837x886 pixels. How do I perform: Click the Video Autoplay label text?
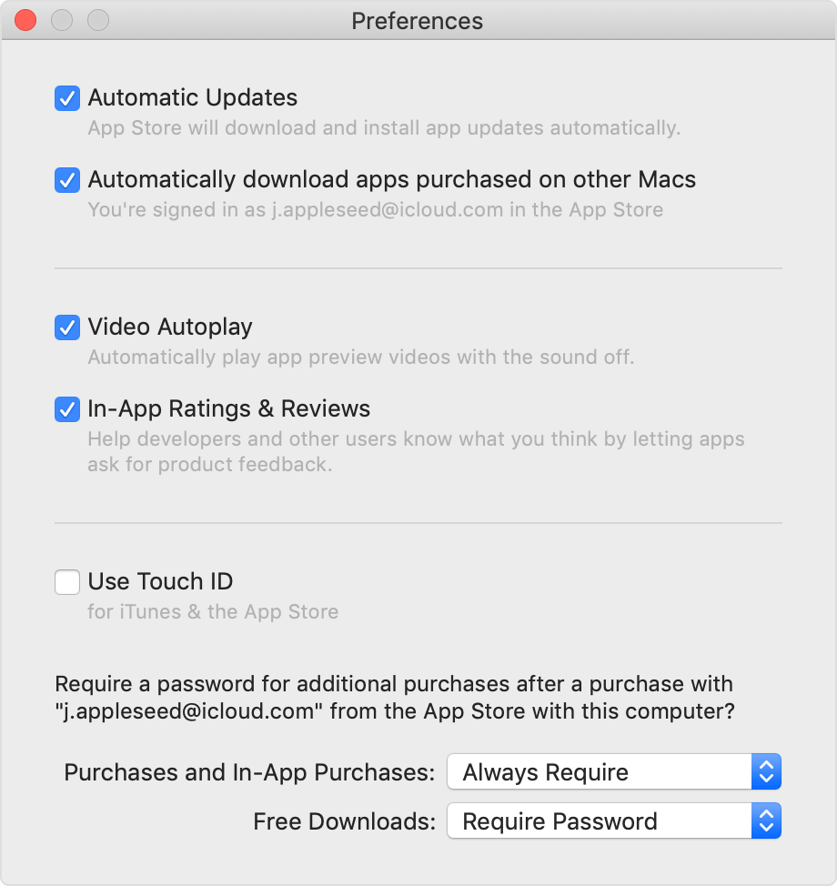[170, 327]
